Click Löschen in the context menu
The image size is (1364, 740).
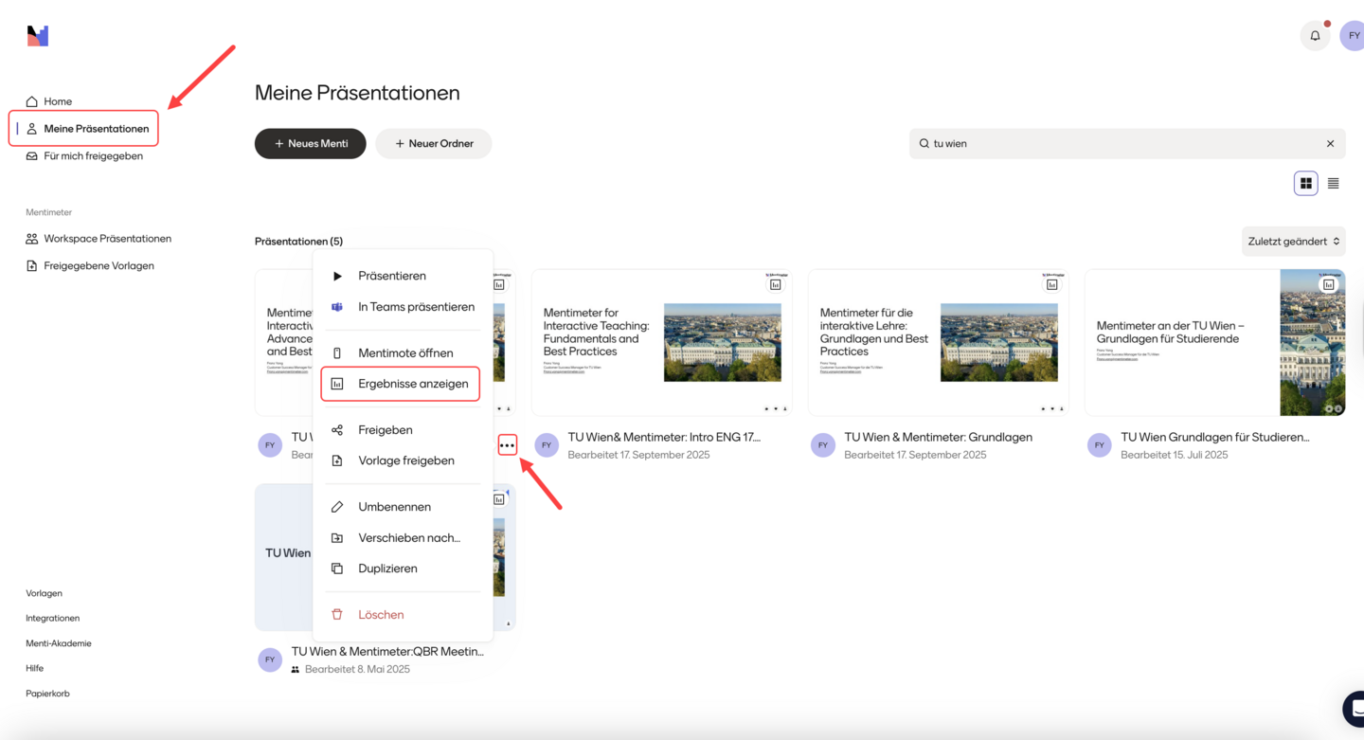[381, 615]
